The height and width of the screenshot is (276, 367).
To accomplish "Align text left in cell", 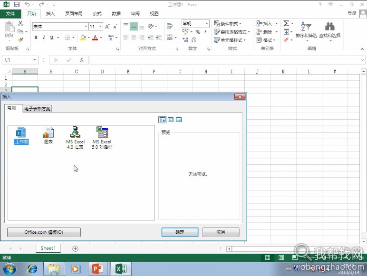I will pos(126,38).
